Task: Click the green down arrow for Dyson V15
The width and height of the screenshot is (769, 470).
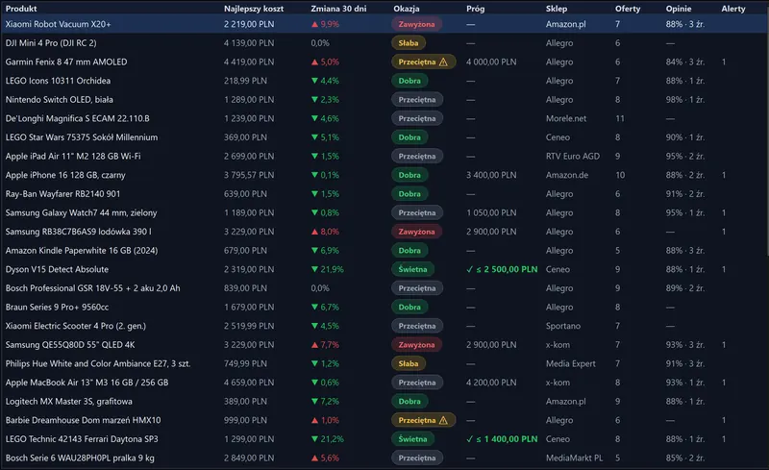Action: point(315,269)
